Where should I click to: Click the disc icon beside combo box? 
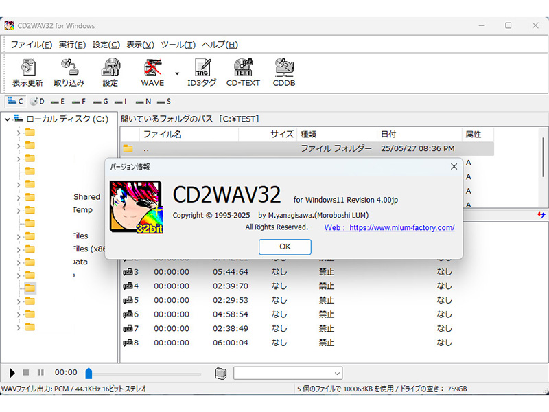(220, 374)
